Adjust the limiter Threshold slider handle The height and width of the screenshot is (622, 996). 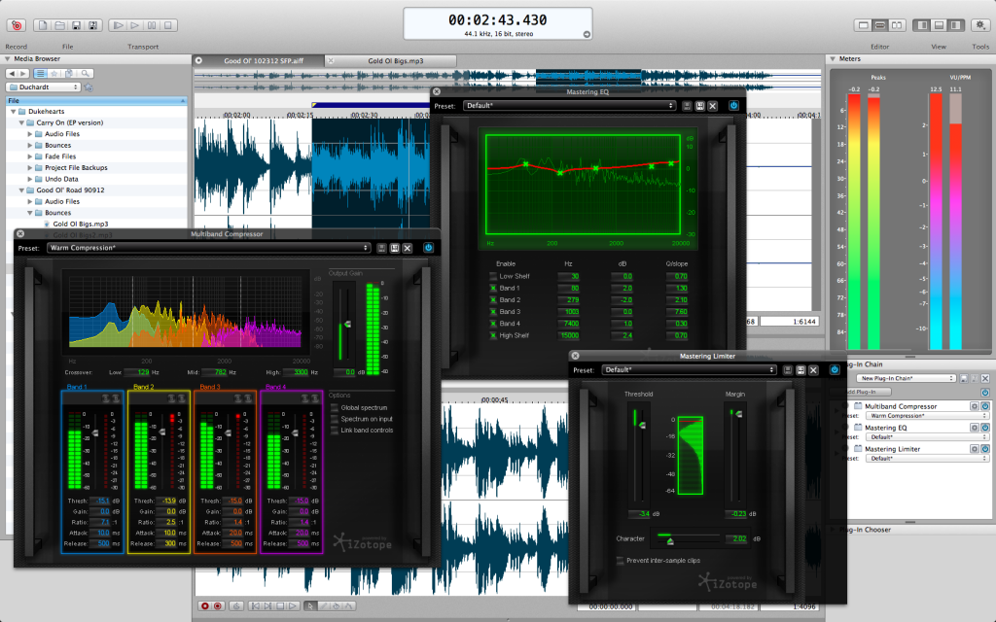pyautogui.click(x=642, y=426)
